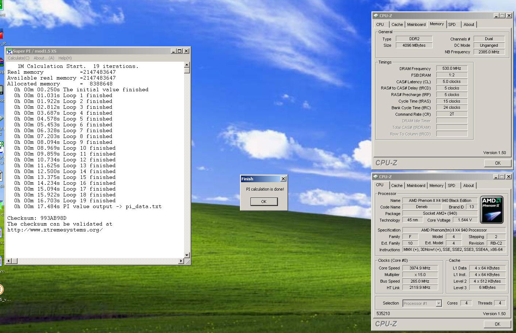Image resolution: width=516 pixels, height=333 pixels.
Task: Open the Processor #1 selection dropdown
Action: pos(439,303)
